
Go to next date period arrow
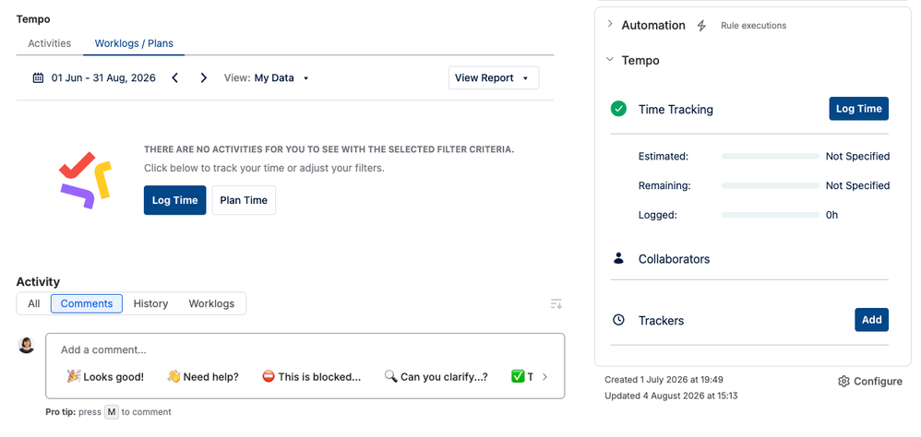click(x=203, y=78)
